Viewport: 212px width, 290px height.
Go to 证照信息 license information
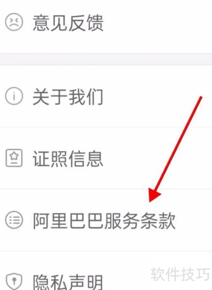[x=106, y=158]
